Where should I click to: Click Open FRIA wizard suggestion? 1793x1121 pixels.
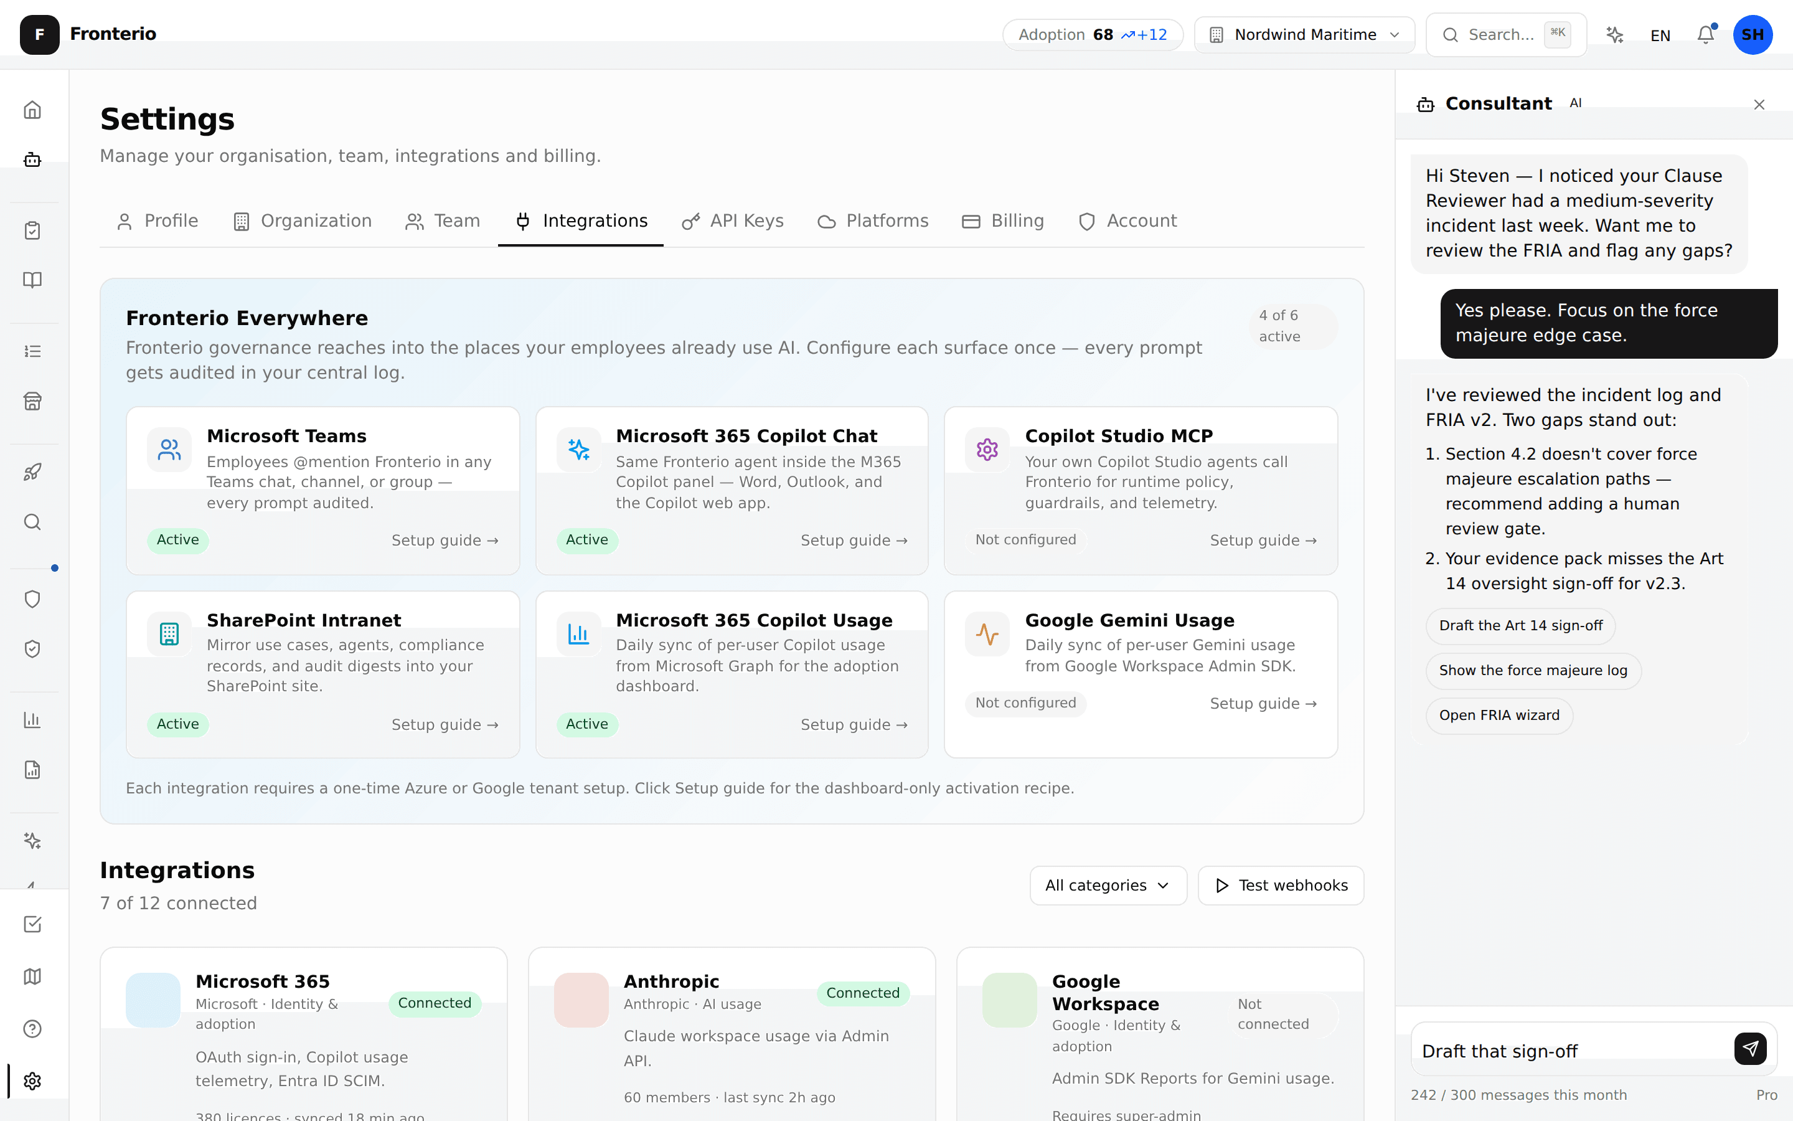(1499, 716)
